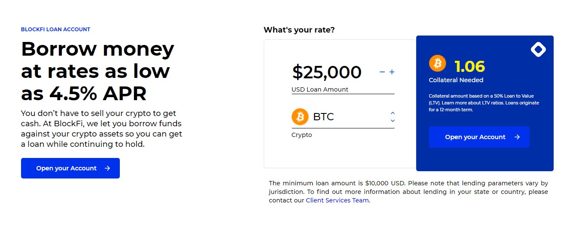Screen dimensions: 579x229
Task: Click the BLOCKFI LOAN ACCOUNT label
Action: pos(55,30)
